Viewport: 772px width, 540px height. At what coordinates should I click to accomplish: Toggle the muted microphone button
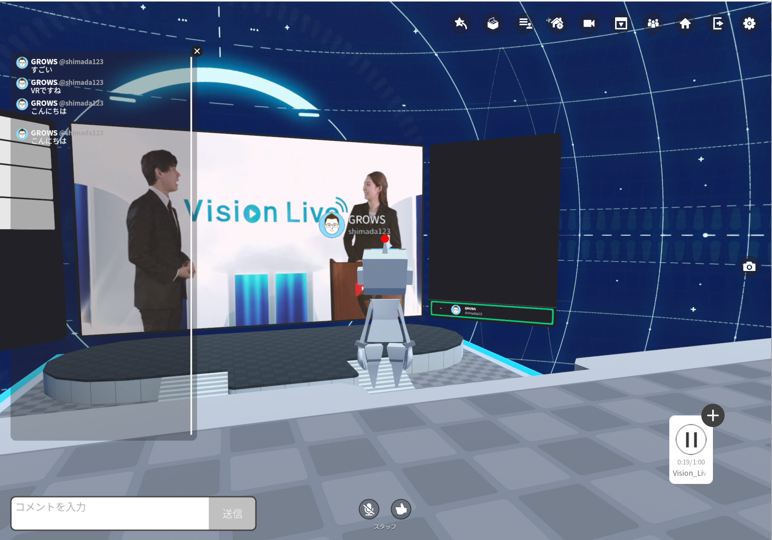[x=369, y=510]
